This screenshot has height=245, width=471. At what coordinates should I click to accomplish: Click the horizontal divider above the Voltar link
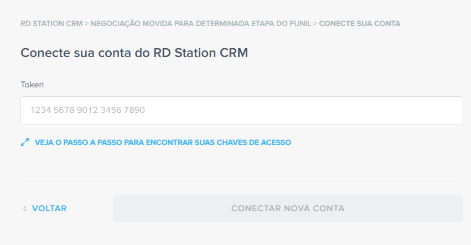241,181
